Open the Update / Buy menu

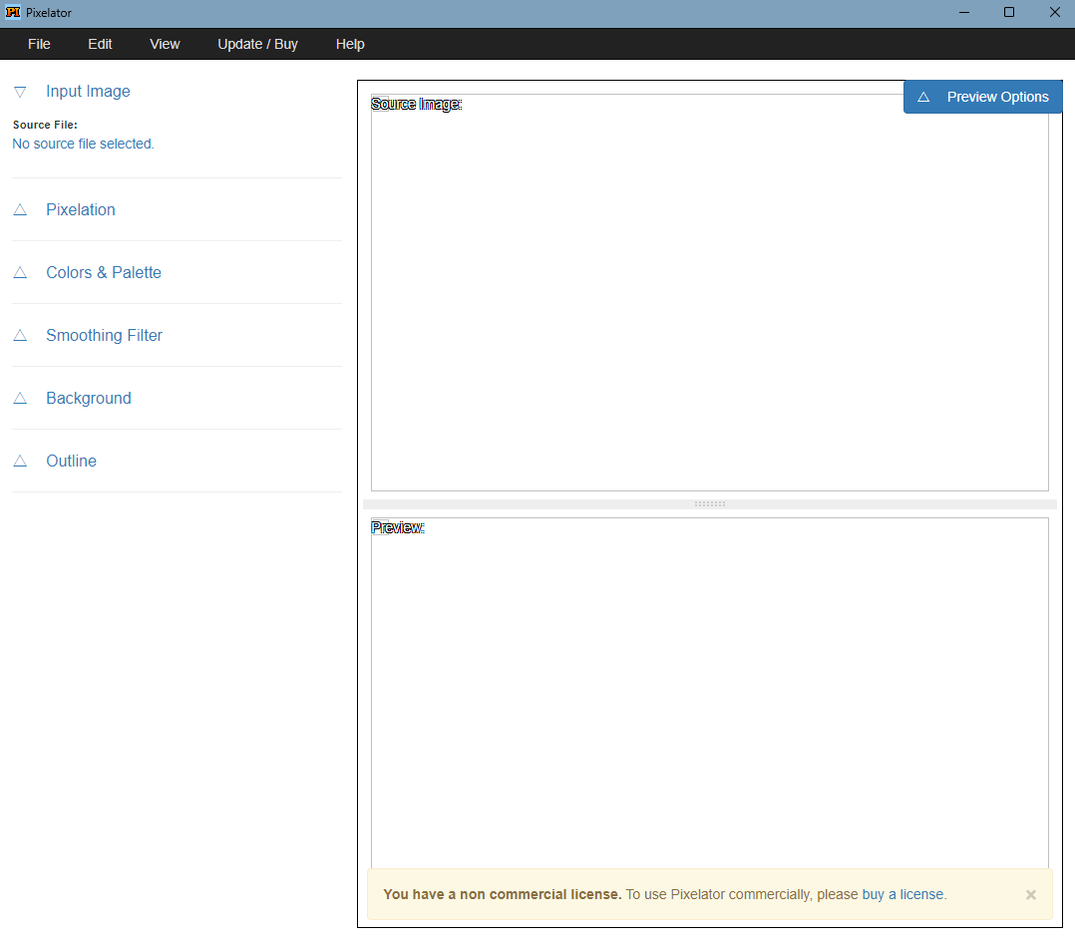257,44
